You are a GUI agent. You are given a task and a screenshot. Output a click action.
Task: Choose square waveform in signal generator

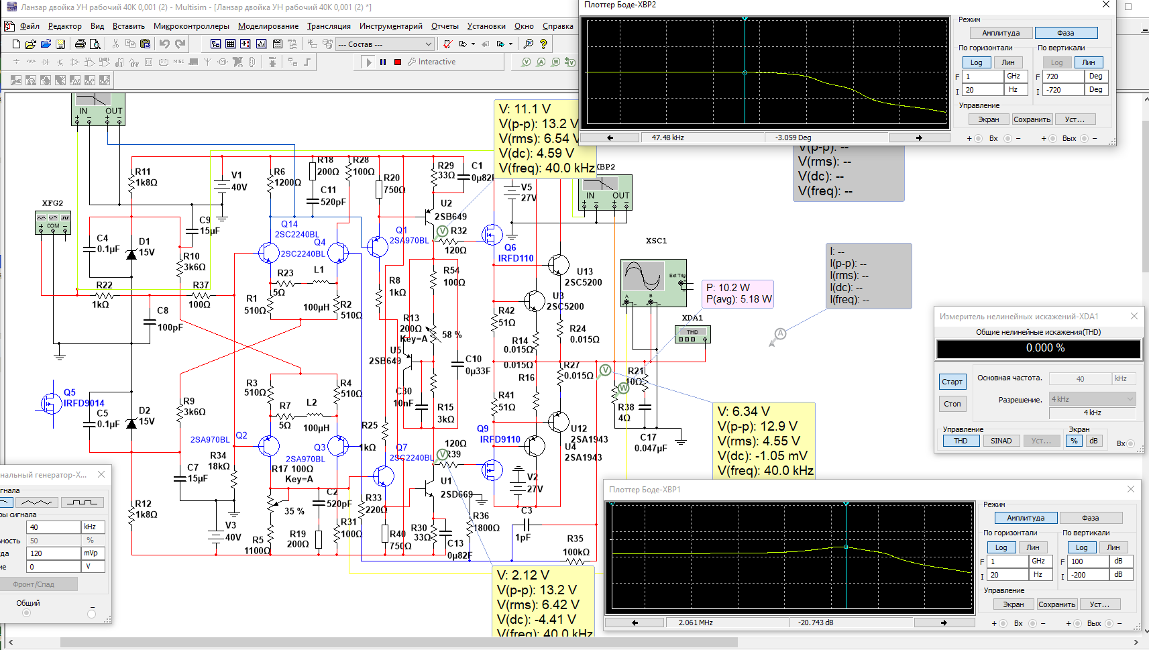82,502
